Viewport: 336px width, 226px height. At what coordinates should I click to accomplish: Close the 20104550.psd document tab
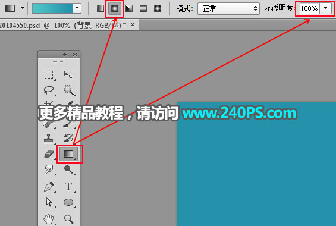pos(133,25)
